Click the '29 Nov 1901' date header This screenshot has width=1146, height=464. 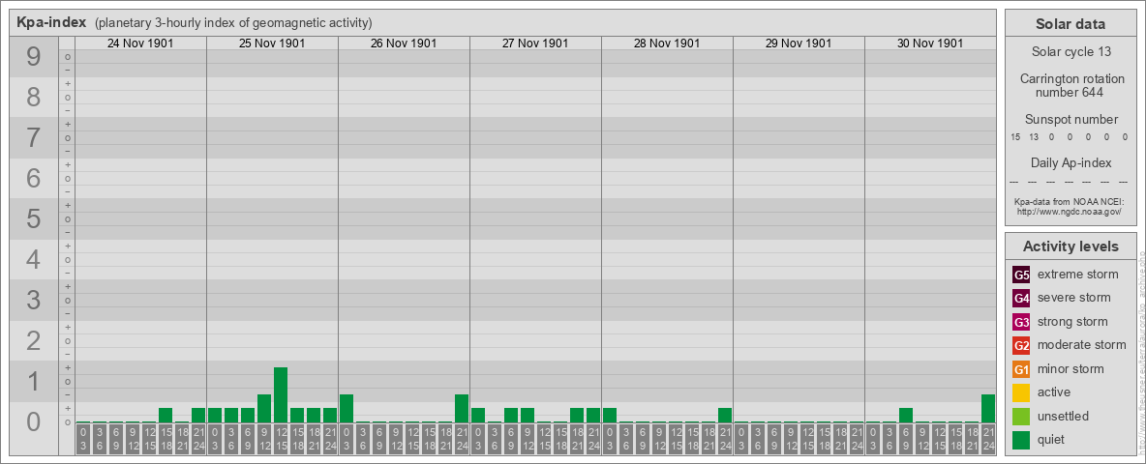(799, 43)
